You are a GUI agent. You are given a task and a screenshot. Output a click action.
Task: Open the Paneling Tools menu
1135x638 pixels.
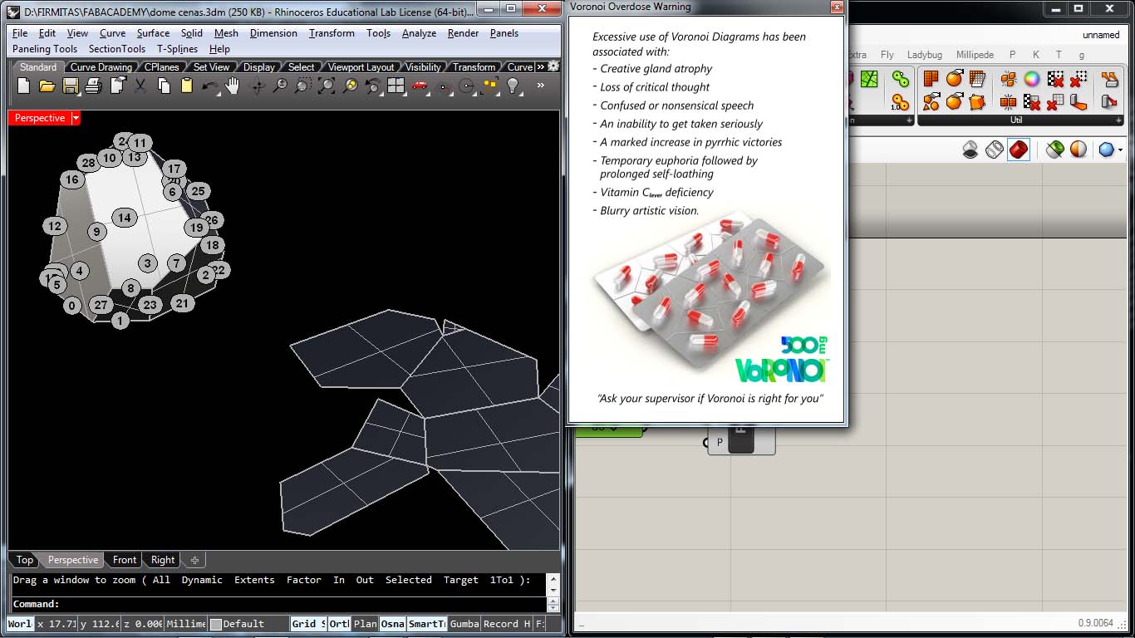coord(45,49)
